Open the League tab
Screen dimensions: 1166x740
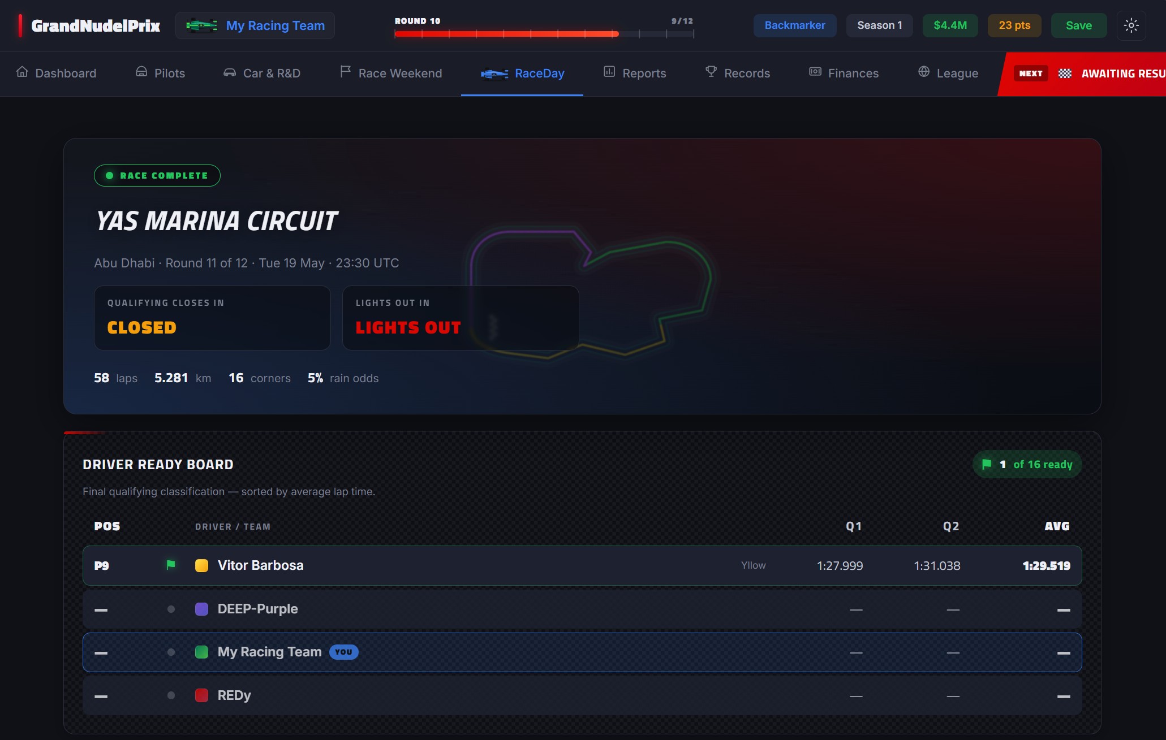[x=948, y=73]
